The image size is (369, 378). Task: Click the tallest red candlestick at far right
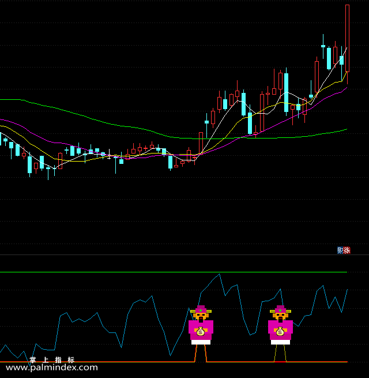pos(347,38)
